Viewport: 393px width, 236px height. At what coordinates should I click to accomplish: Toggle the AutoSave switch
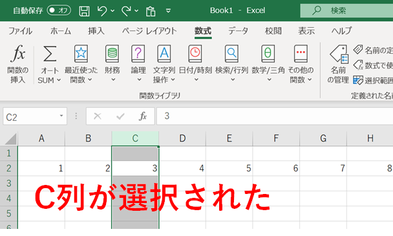click(x=59, y=10)
